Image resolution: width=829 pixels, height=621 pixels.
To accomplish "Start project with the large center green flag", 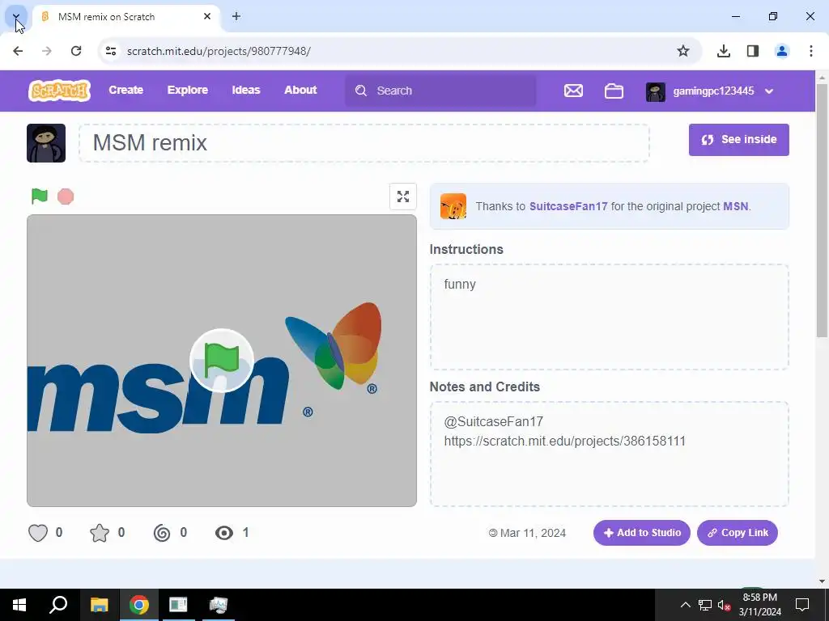I will [222, 361].
